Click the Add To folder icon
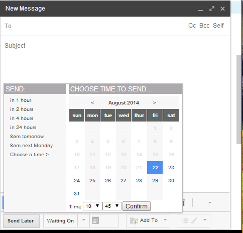This screenshot has height=233, width=243. pos(134,220)
